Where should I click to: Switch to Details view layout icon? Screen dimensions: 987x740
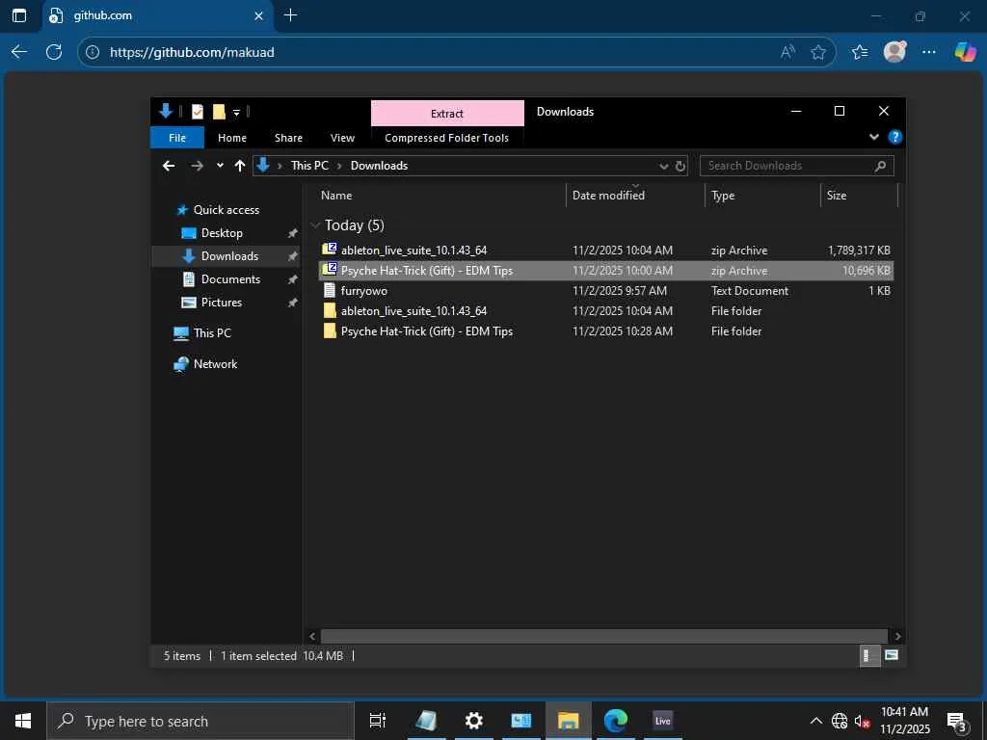click(x=868, y=655)
